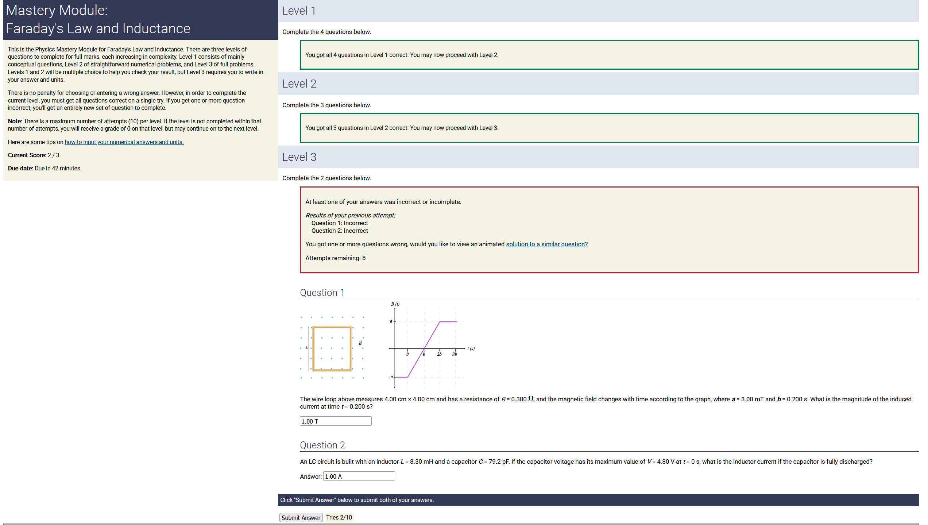The image size is (928, 525).
Task: Click the Level 2 all correct message box
Action: pyautogui.click(x=608, y=128)
